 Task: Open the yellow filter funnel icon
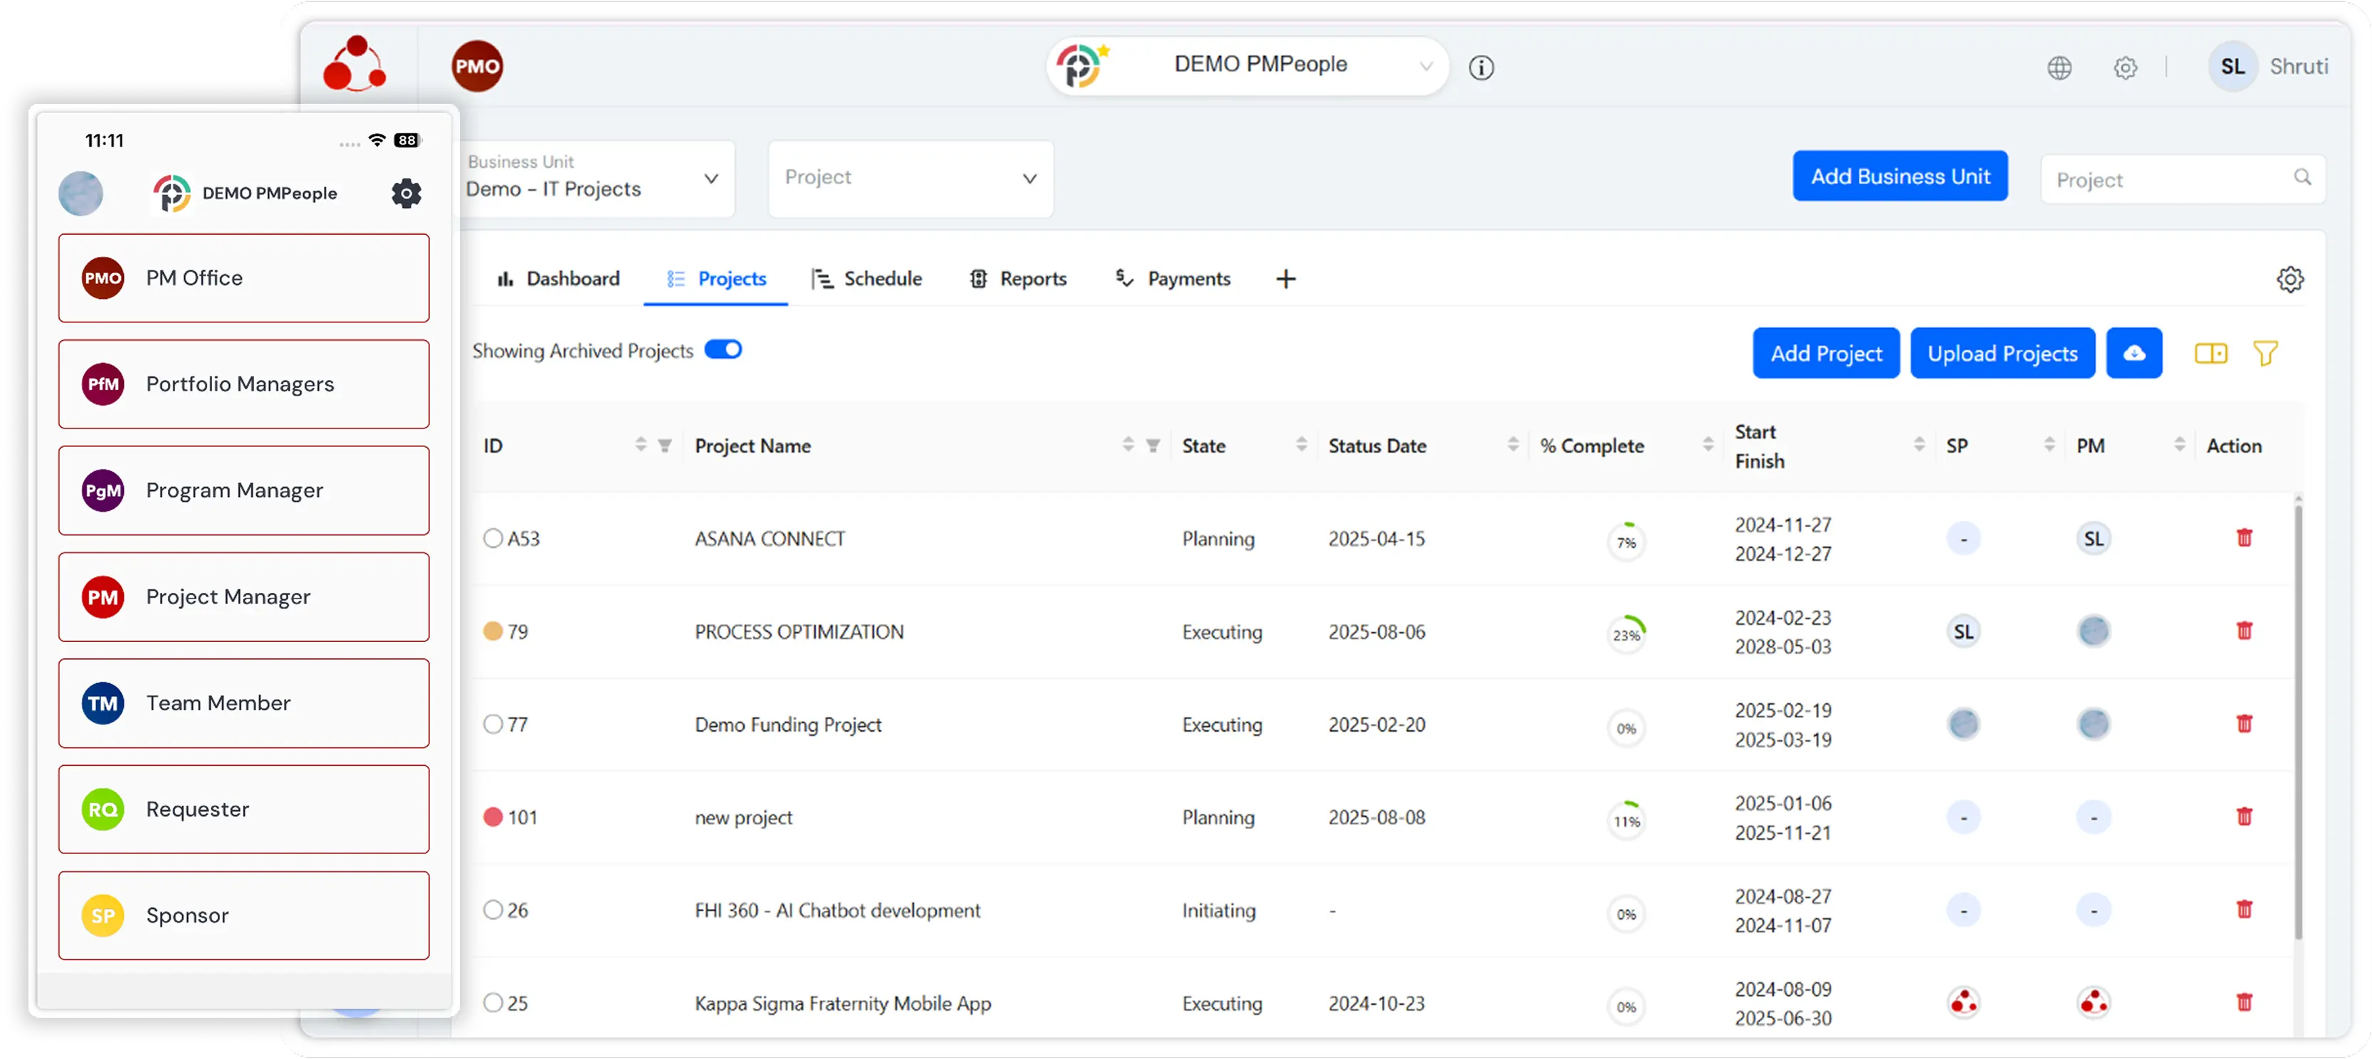pos(2265,353)
